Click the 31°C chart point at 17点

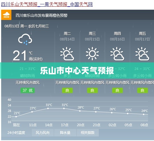(x=64, y=108)
